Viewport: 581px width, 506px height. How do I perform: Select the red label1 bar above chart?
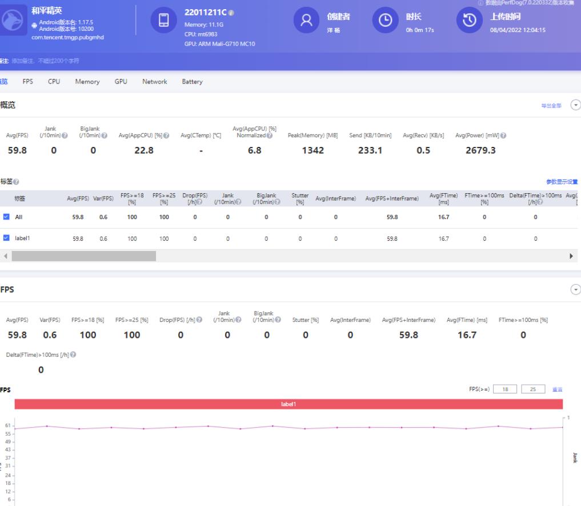(289, 404)
